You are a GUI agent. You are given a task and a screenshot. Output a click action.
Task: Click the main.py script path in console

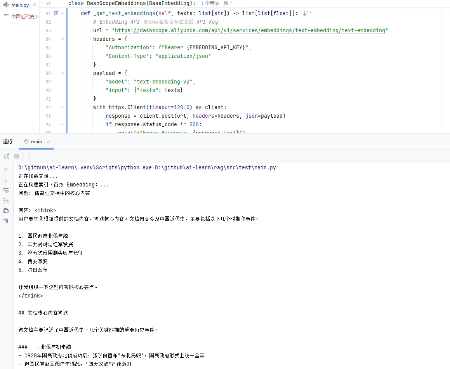215,167
